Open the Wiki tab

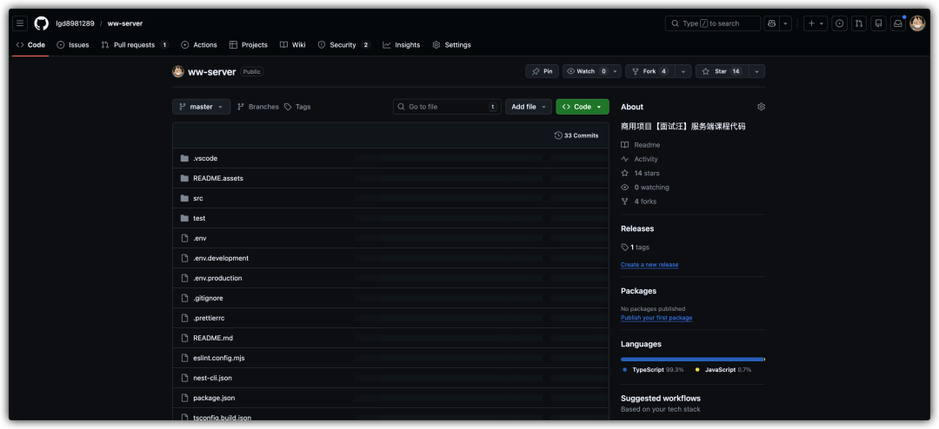tap(293, 45)
